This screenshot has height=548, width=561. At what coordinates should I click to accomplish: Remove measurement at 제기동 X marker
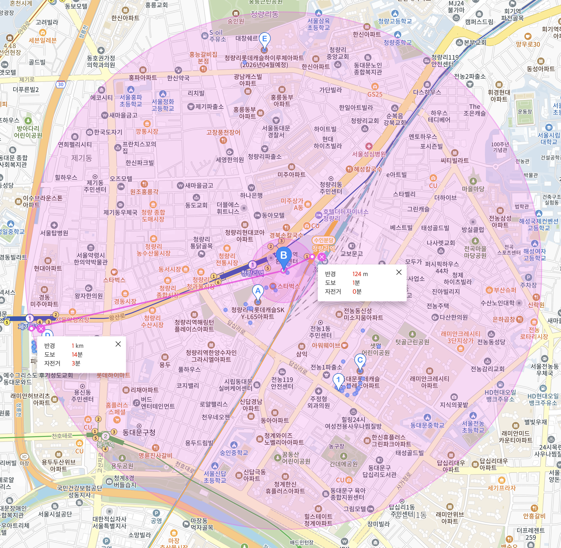(x=41, y=329)
